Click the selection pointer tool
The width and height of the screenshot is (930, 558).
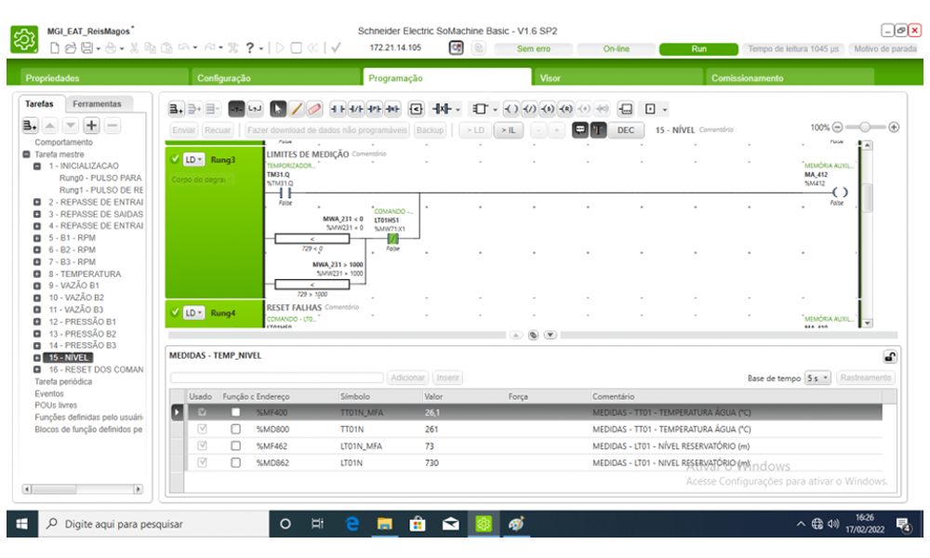pos(279,109)
